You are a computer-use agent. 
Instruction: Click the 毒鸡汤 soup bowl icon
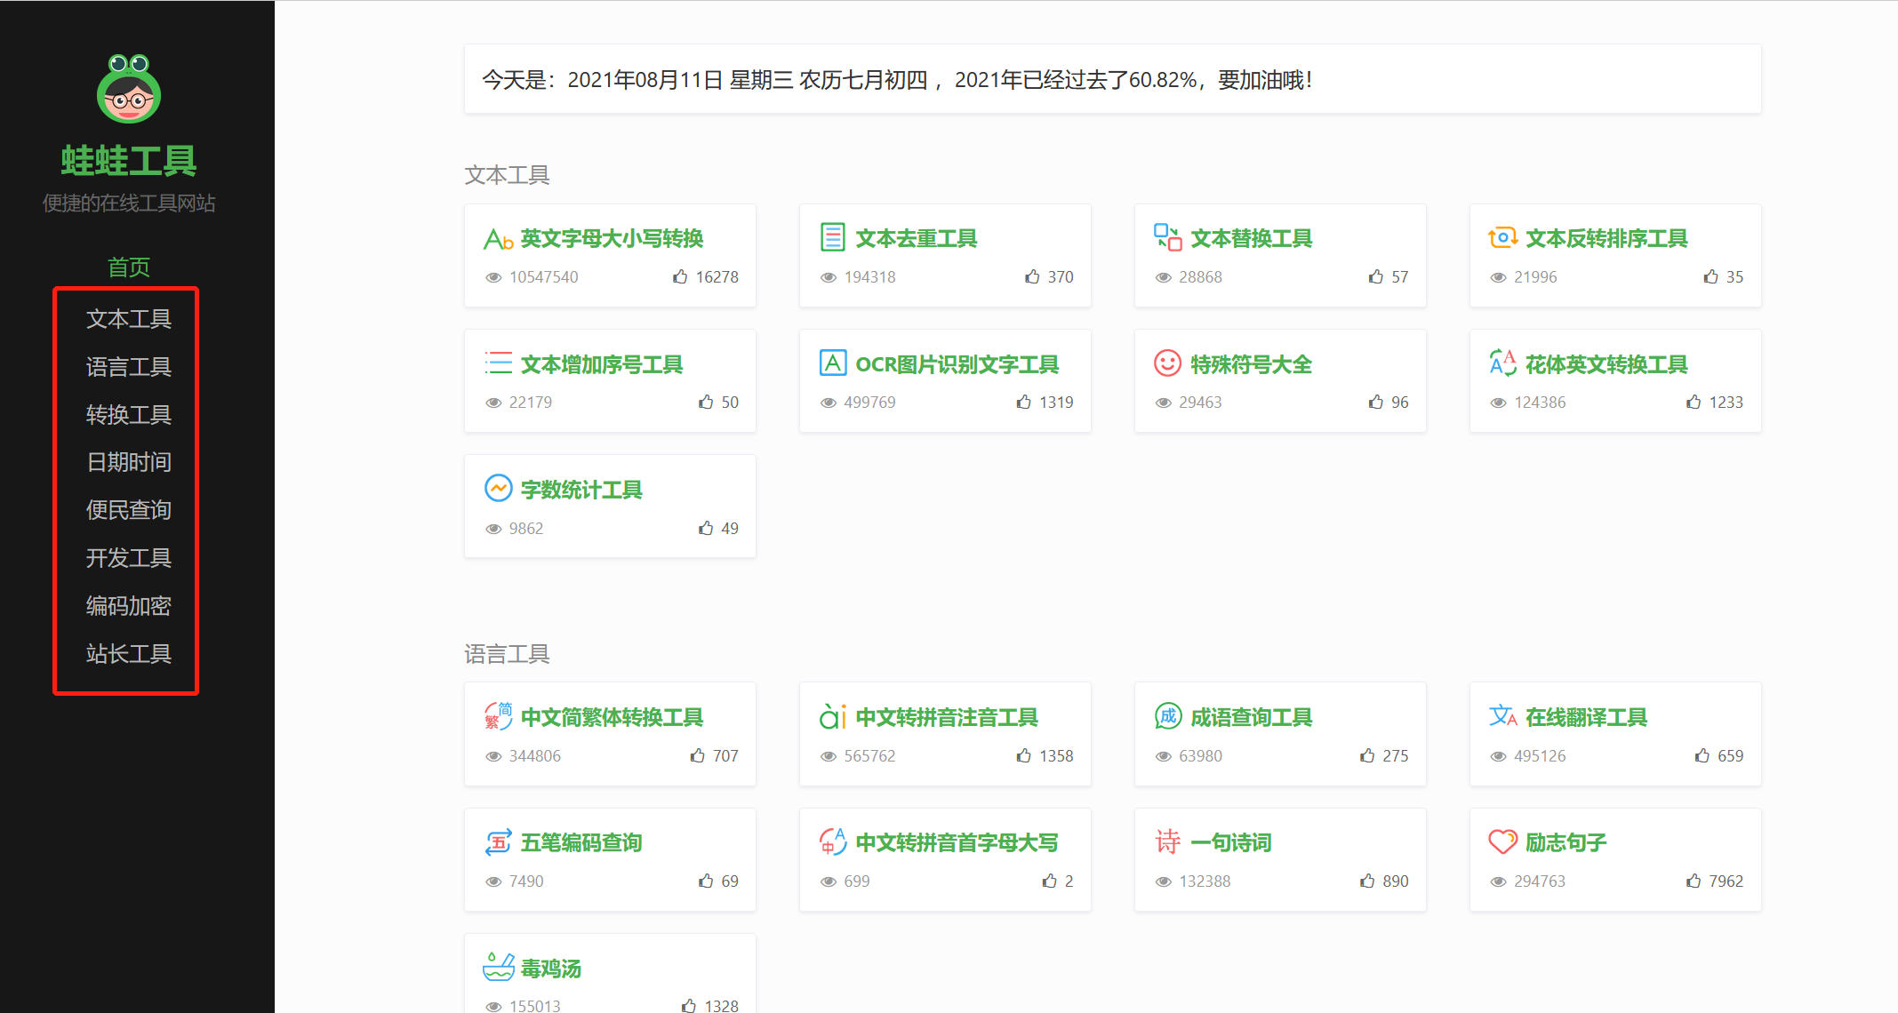pyautogui.click(x=499, y=968)
